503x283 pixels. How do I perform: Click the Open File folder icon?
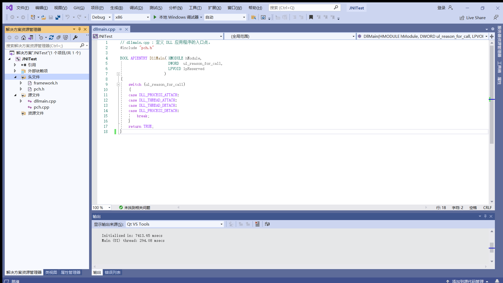tap(43, 17)
